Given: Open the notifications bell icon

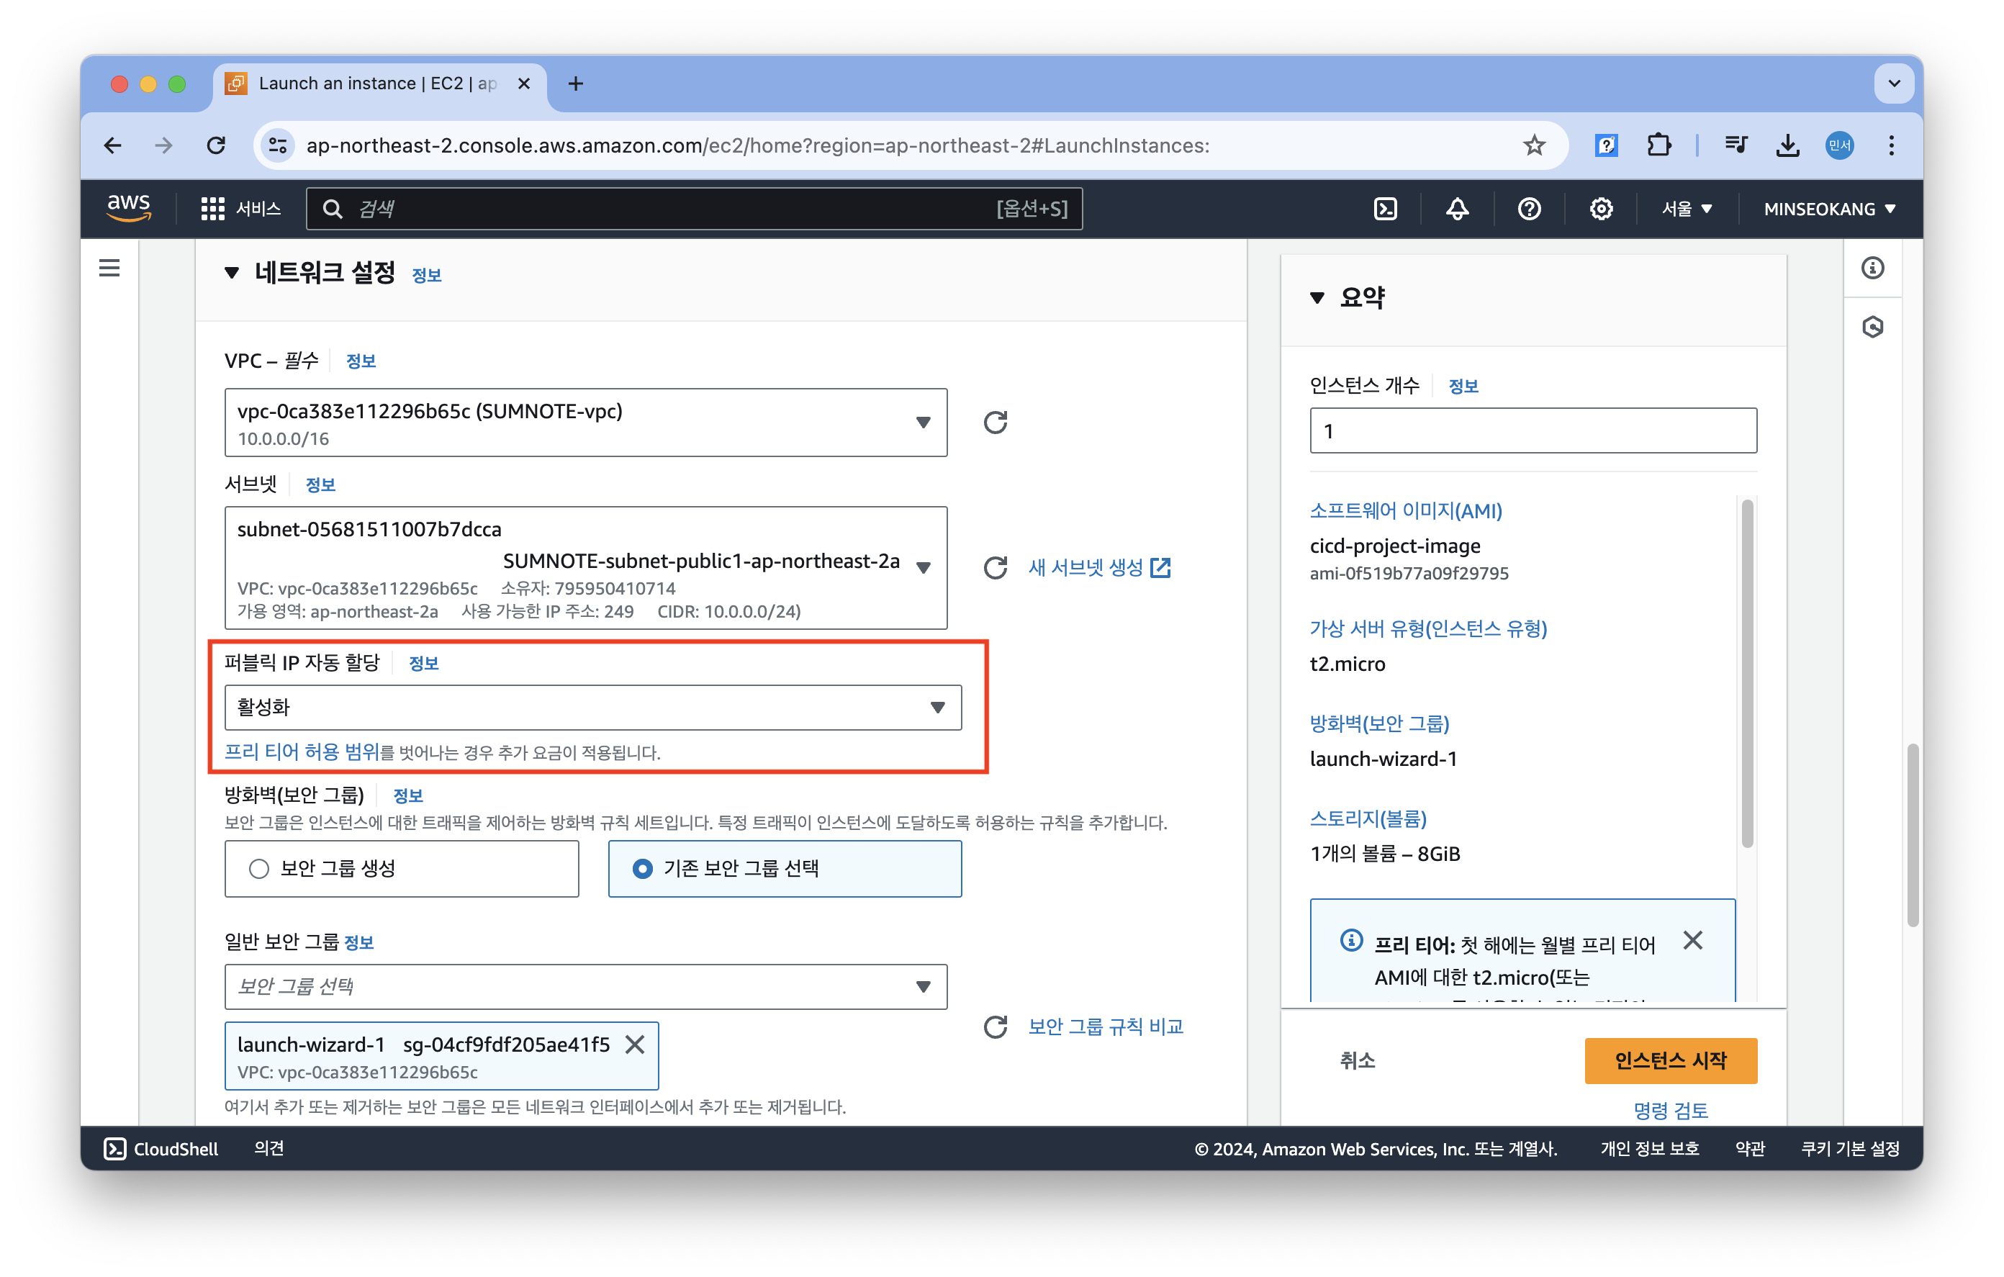Looking at the screenshot, I should [1456, 209].
